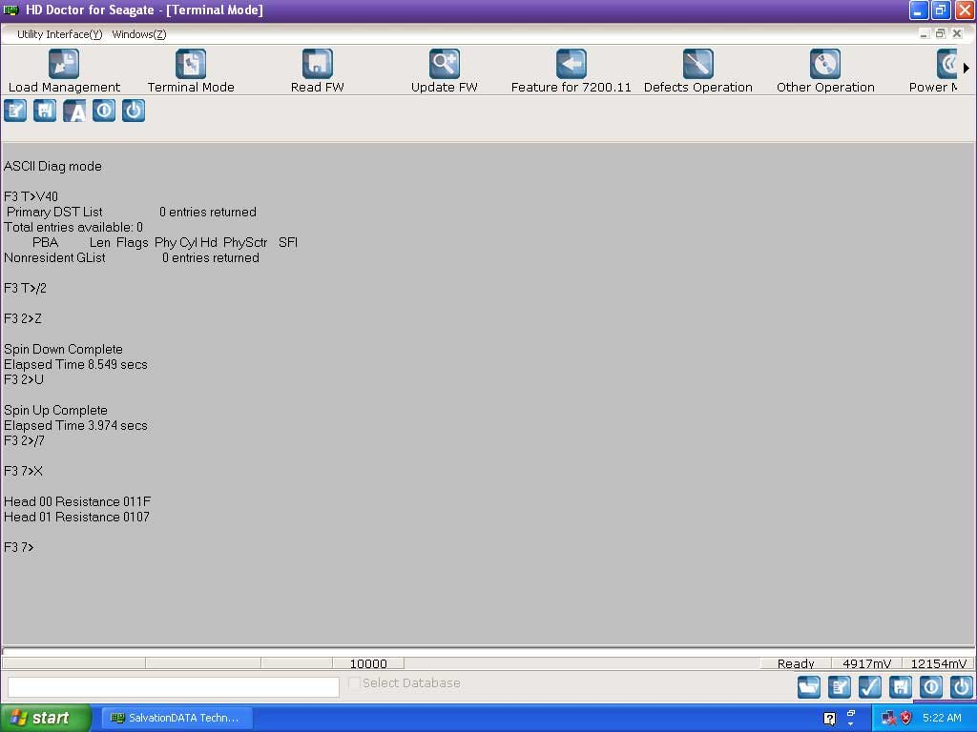
Task: Click the MDI child window restore button
Action: [940, 33]
